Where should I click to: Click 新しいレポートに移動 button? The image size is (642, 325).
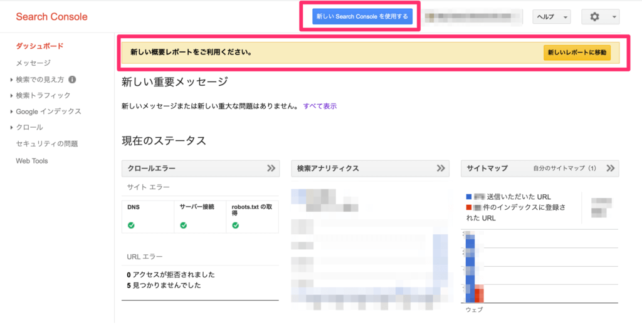point(577,53)
